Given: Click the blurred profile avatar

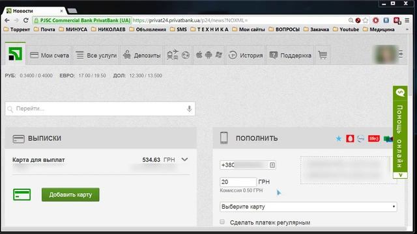Looking at the screenshot, I should point(386,55).
